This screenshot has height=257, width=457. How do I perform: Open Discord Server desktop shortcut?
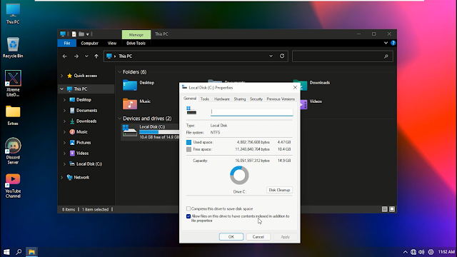(x=13, y=151)
